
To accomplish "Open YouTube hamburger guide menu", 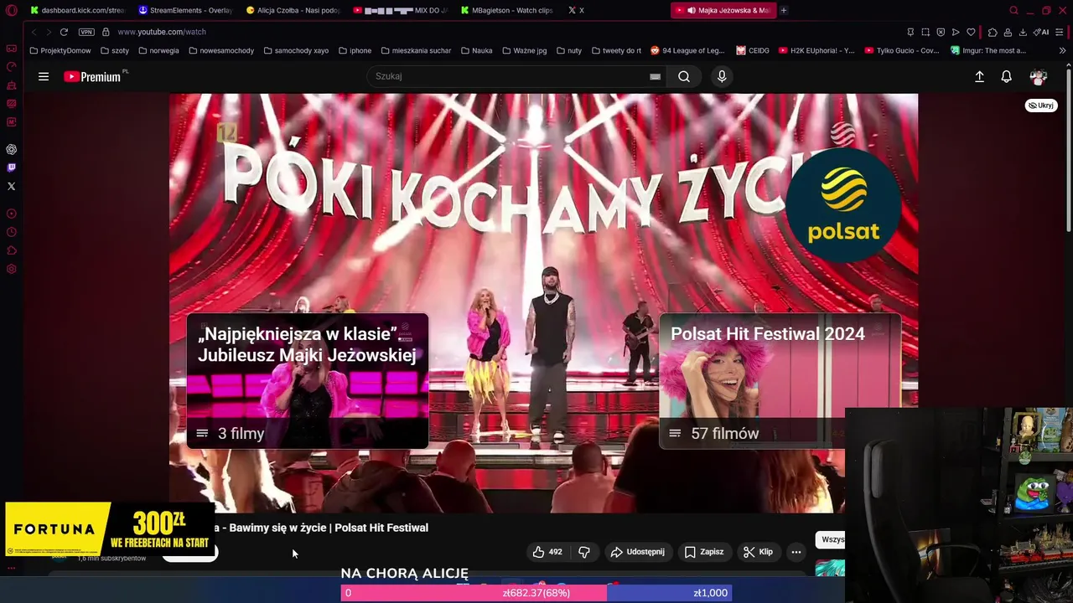I will pos(44,76).
